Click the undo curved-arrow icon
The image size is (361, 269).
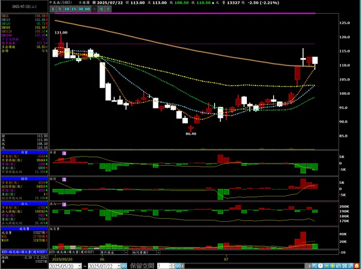coord(339,266)
